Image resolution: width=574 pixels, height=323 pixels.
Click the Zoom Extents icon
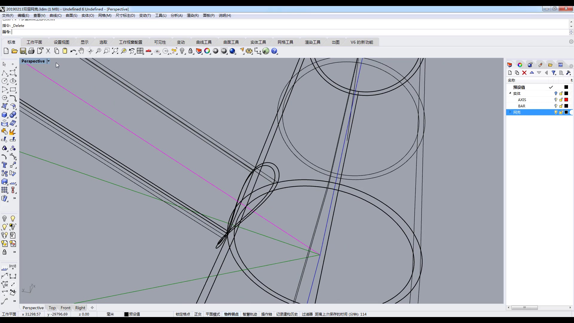(115, 51)
